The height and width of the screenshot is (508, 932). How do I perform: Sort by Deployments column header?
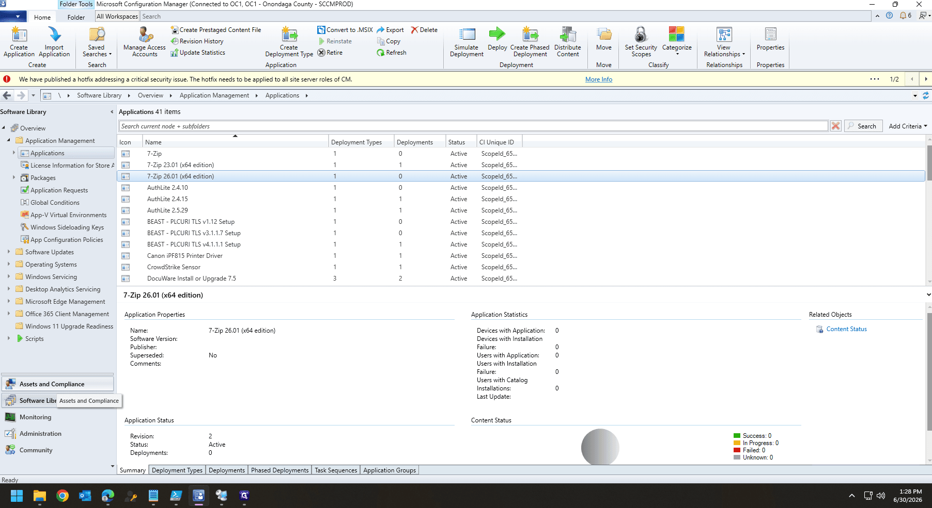(420, 142)
